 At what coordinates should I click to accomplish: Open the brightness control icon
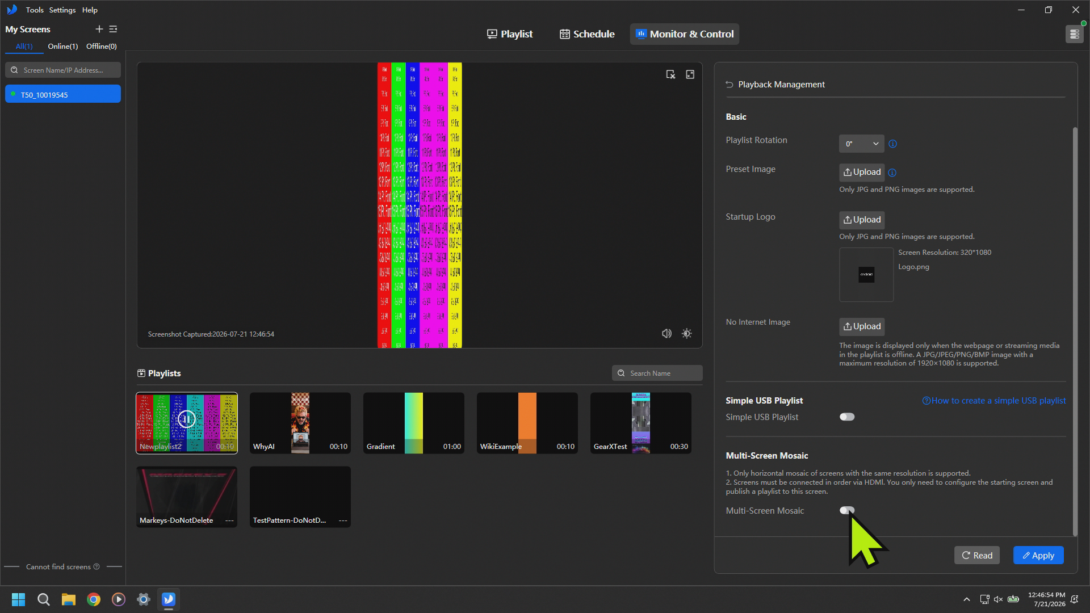[x=686, y=334]
